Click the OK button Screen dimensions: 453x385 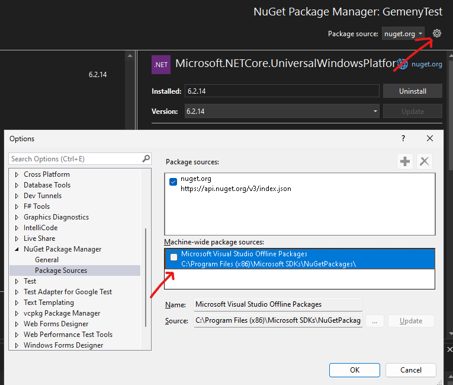pos(355,370)
